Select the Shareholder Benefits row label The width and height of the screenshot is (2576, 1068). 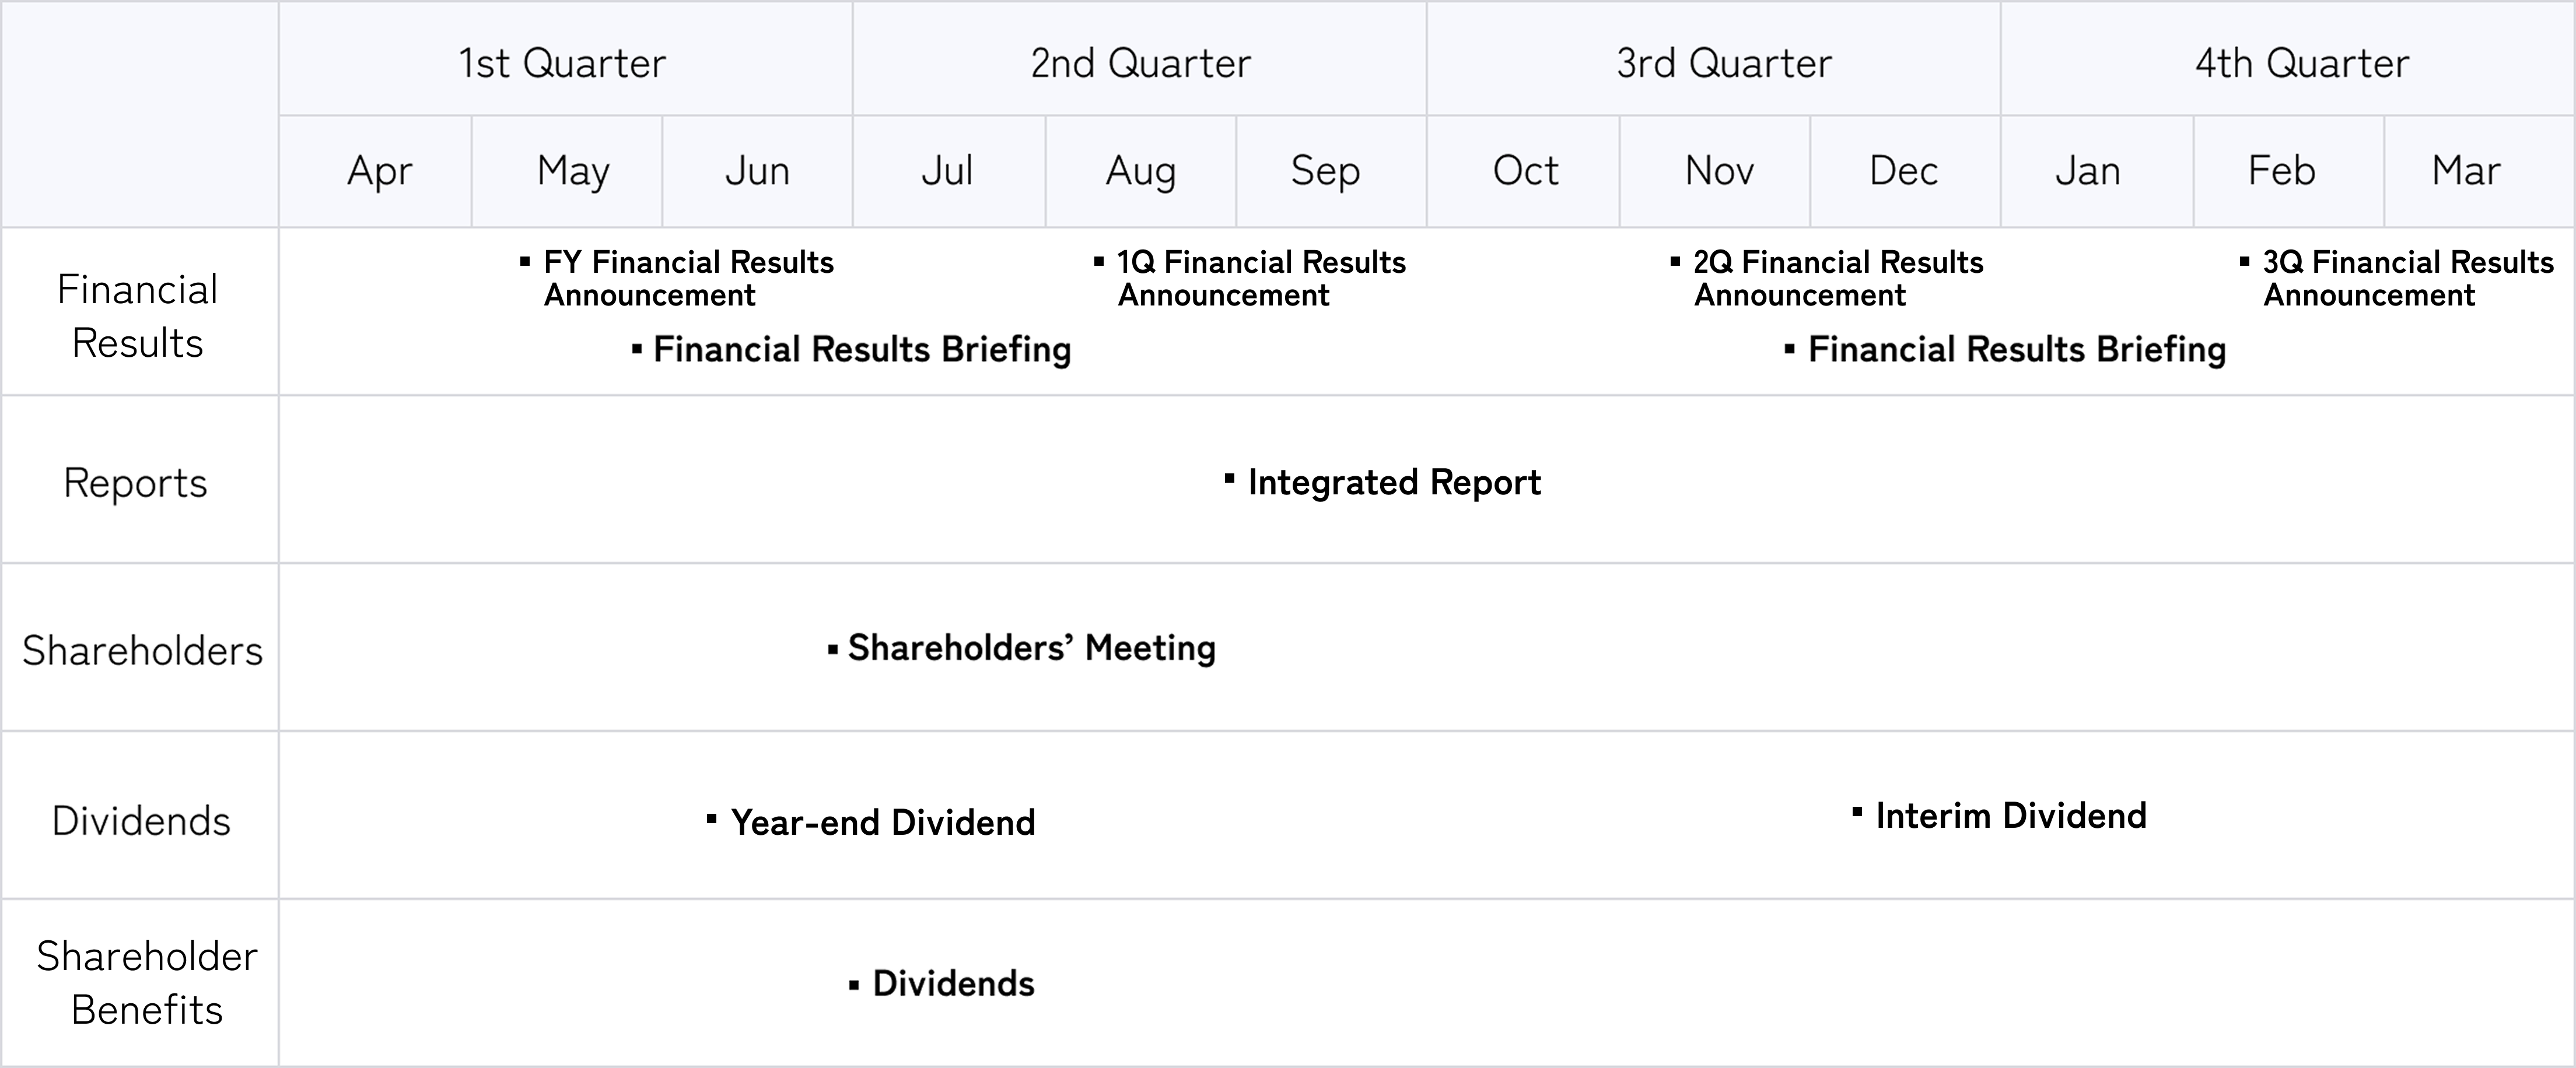(146, 983)
